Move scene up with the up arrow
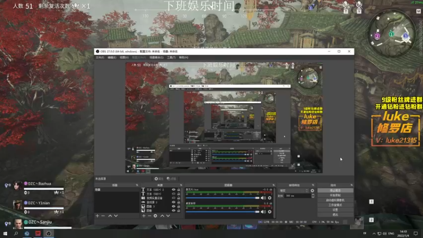 pyautogui.click(x=110, y=216)
